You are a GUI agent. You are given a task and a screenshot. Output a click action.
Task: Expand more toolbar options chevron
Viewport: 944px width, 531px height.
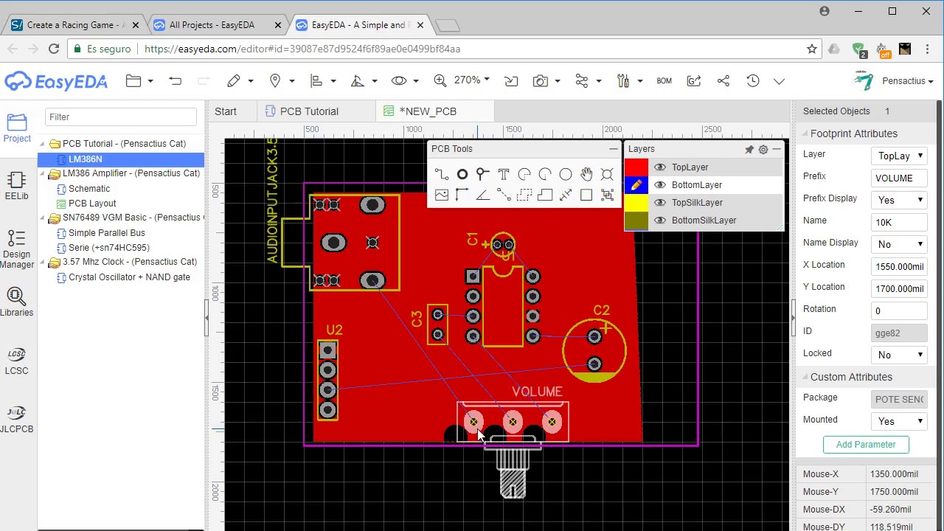click(779, 81)
